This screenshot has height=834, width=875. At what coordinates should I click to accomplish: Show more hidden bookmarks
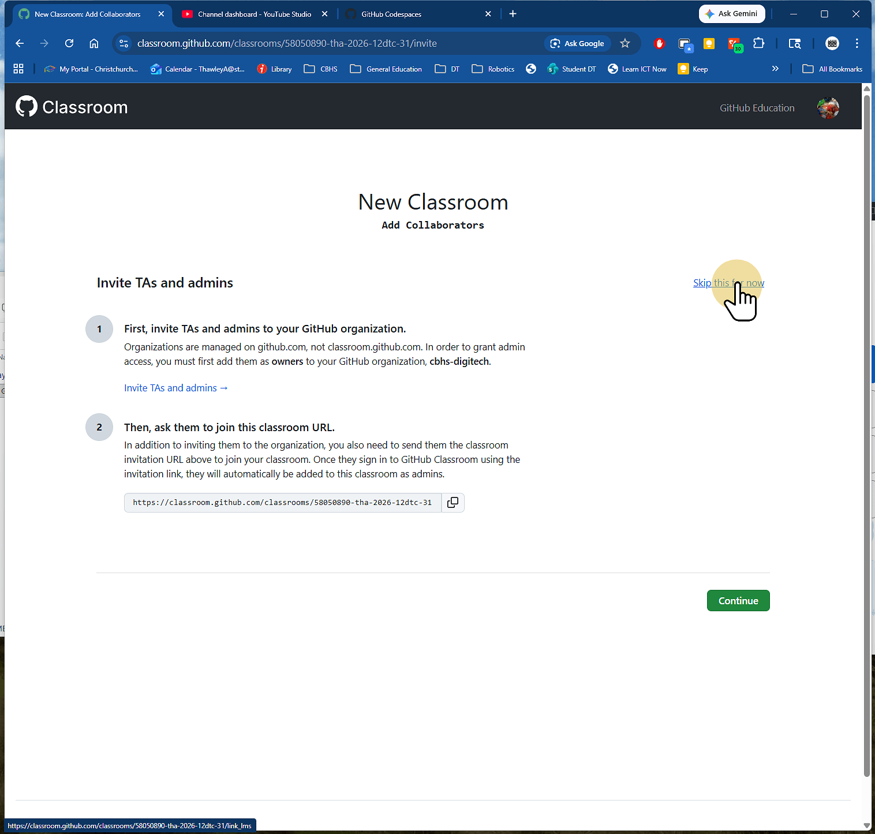pos(775,69)
